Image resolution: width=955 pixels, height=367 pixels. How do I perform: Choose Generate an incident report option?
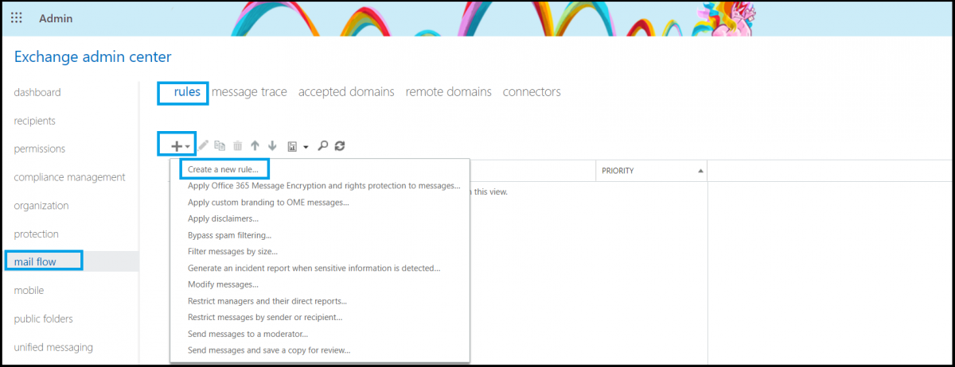(x=314, y=268)
